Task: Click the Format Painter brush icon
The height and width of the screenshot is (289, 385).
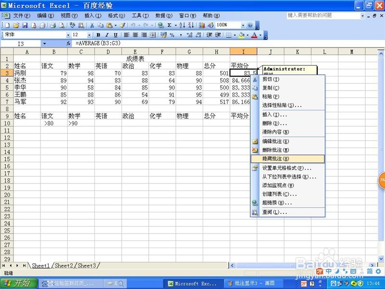Action: pyautogui.click(x=123, y=26)
